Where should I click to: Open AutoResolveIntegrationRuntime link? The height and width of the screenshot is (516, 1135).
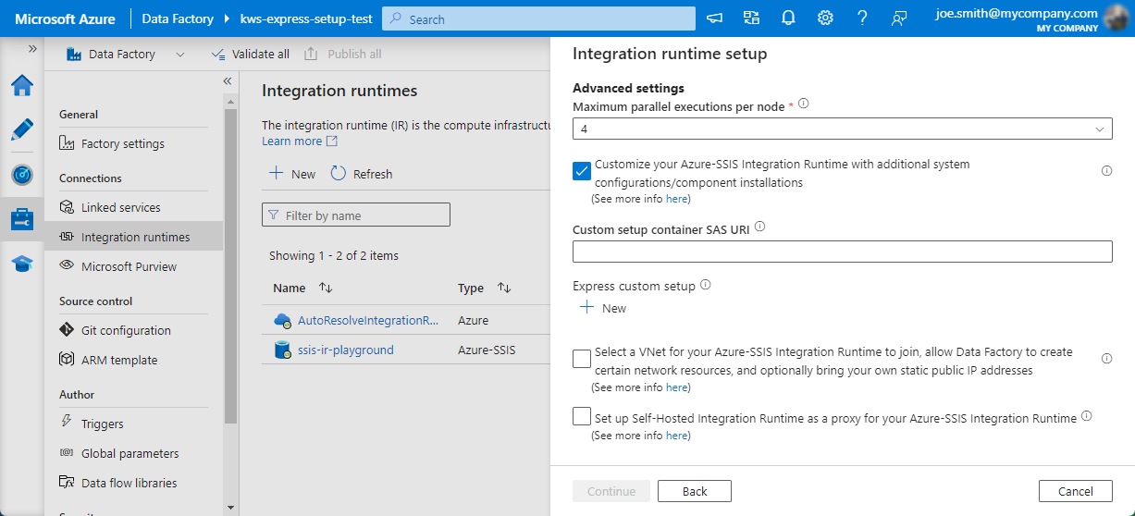click(x=368, y=321)
